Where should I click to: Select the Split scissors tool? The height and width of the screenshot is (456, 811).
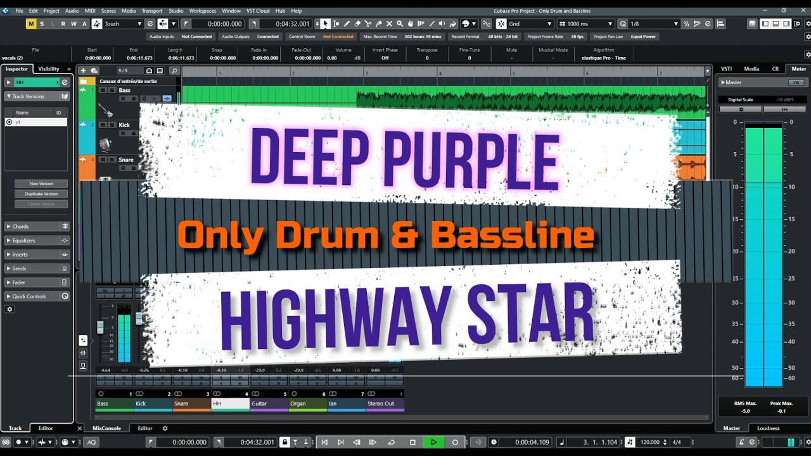click(368, 23)
